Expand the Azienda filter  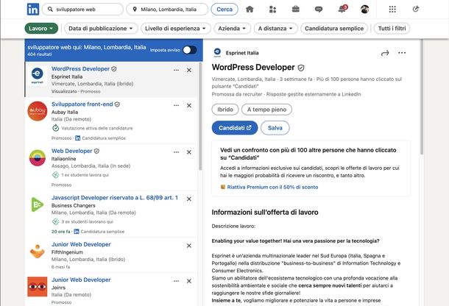pos(232,29)
